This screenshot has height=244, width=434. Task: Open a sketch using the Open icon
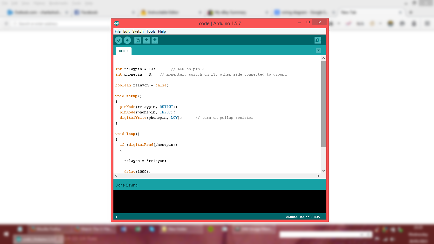click(x=146, y=40)
